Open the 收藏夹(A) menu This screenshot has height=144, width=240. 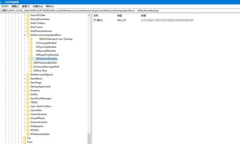38,6
